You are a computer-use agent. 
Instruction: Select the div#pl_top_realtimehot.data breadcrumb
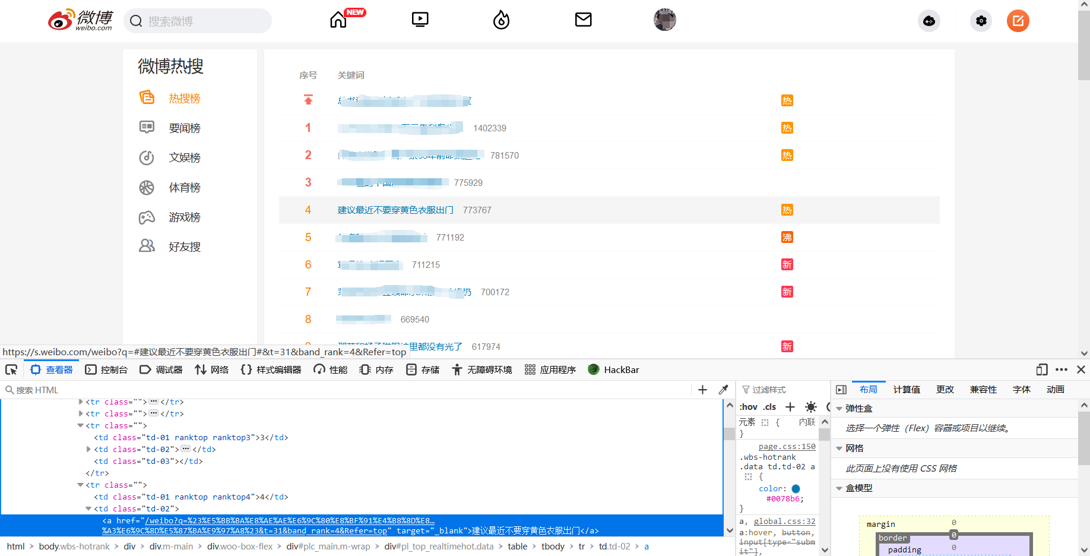click(439, 546)
